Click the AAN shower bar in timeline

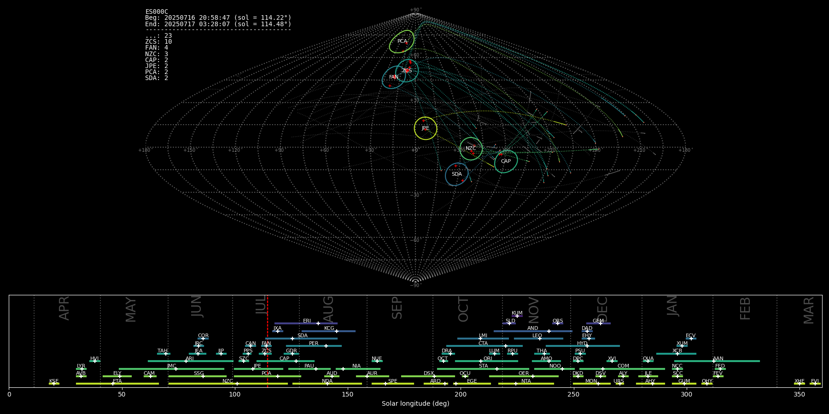[x=717, y=361]
